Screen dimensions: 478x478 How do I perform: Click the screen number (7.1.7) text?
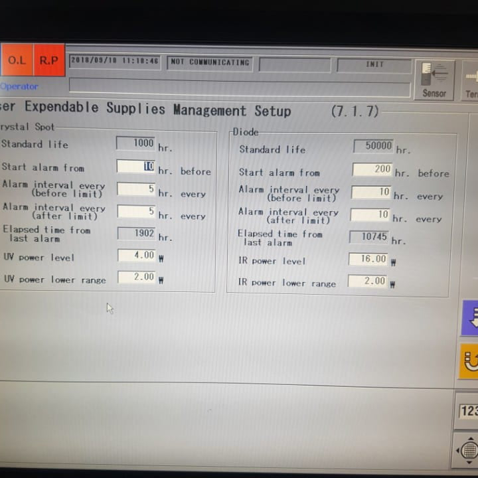pos(355,112)
